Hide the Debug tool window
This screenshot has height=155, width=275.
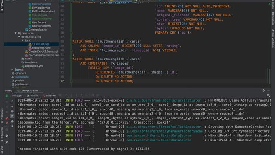tap(269, 90)
